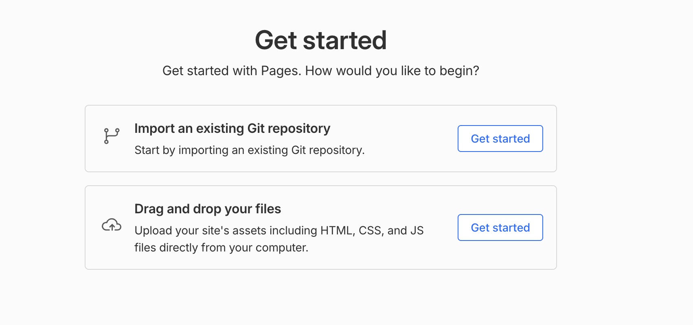Click the 'Upload your site's assets' description line
This screenshot has width=693, height=325.
click(x=279, y=230)
